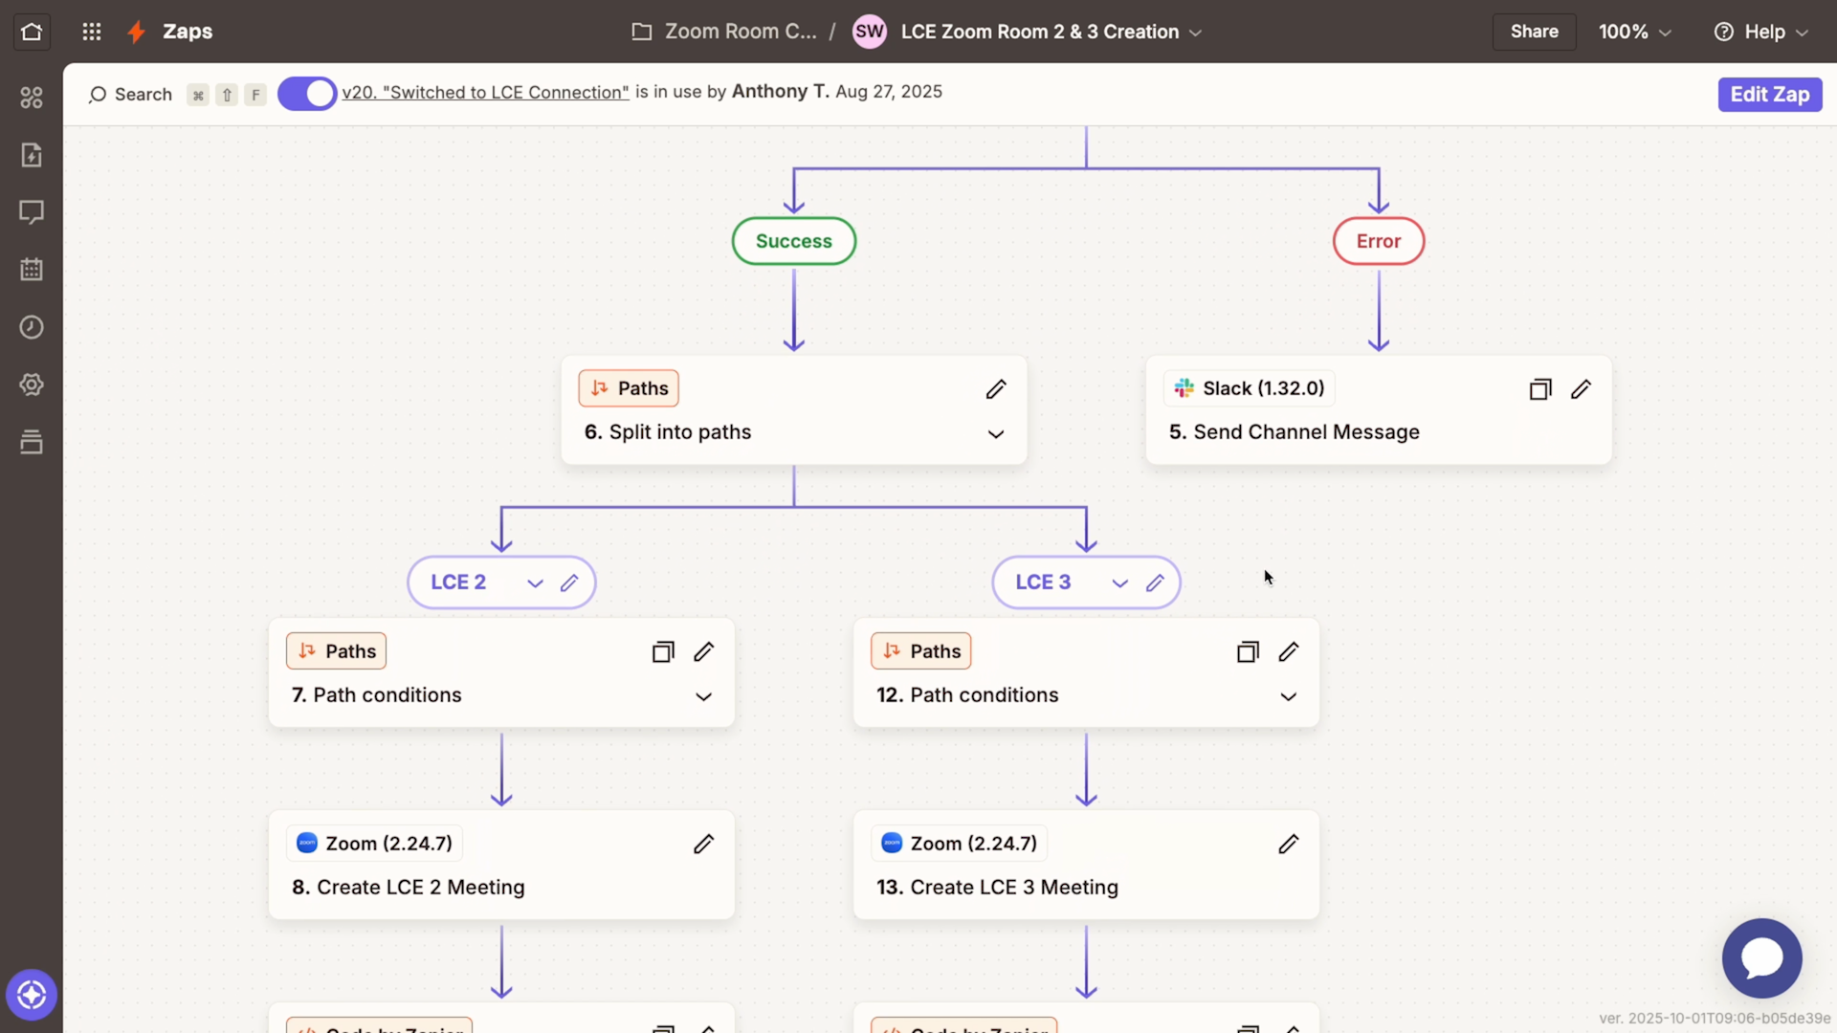Open Settings via the gear icon in sidebar
Viewport: 1837px width, 1033px height.
(31, 385)
